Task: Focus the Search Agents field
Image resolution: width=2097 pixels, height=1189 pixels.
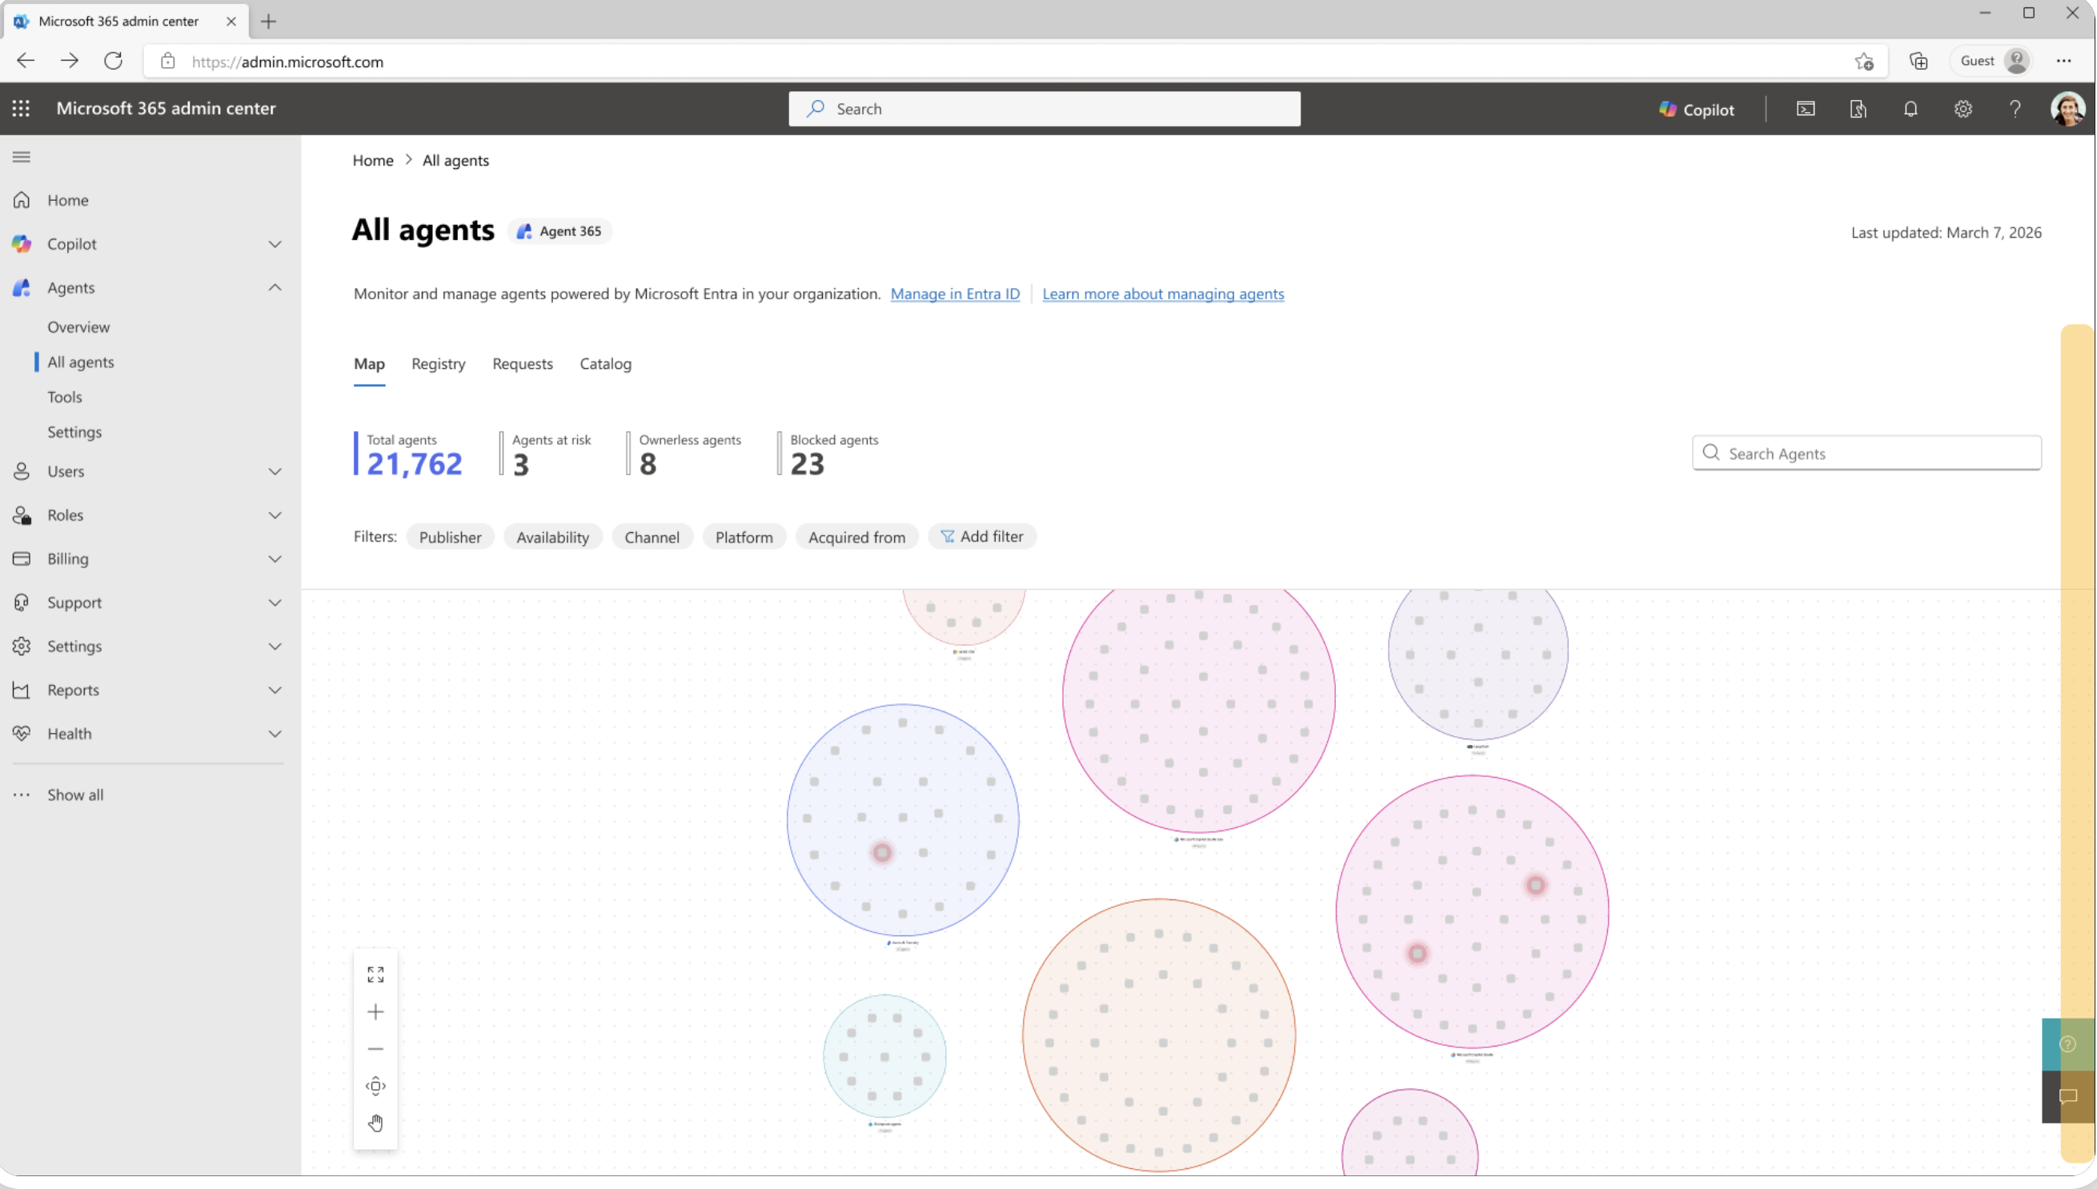Action: (1866, 453)
